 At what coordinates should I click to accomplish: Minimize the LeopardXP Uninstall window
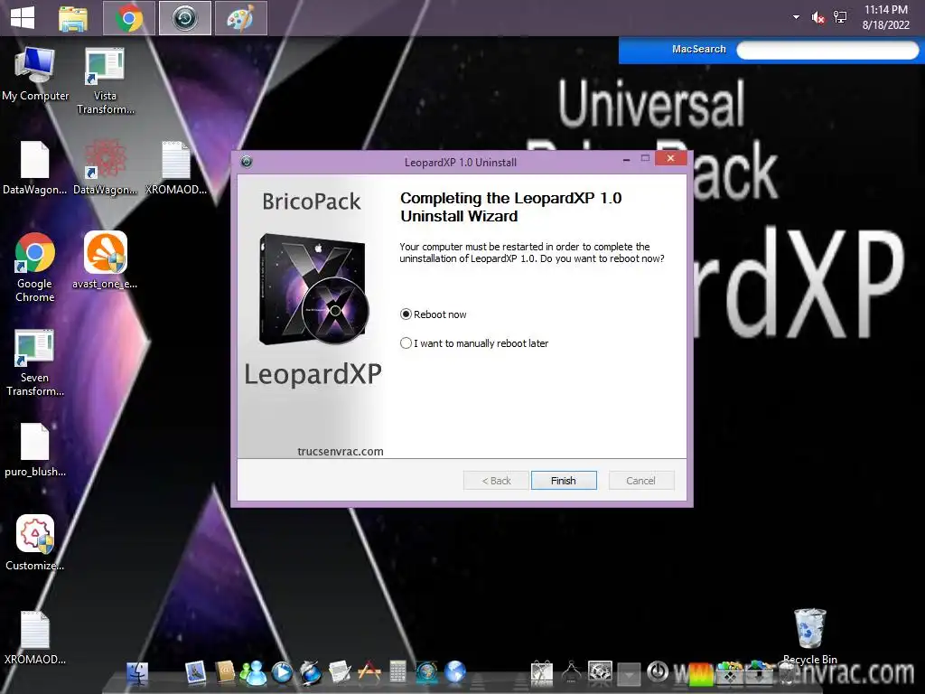click(627, 159)
